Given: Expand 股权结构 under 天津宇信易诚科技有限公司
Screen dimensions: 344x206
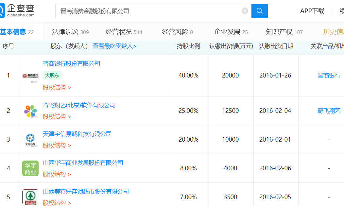Looking at the screenshot, I should 57,145.
